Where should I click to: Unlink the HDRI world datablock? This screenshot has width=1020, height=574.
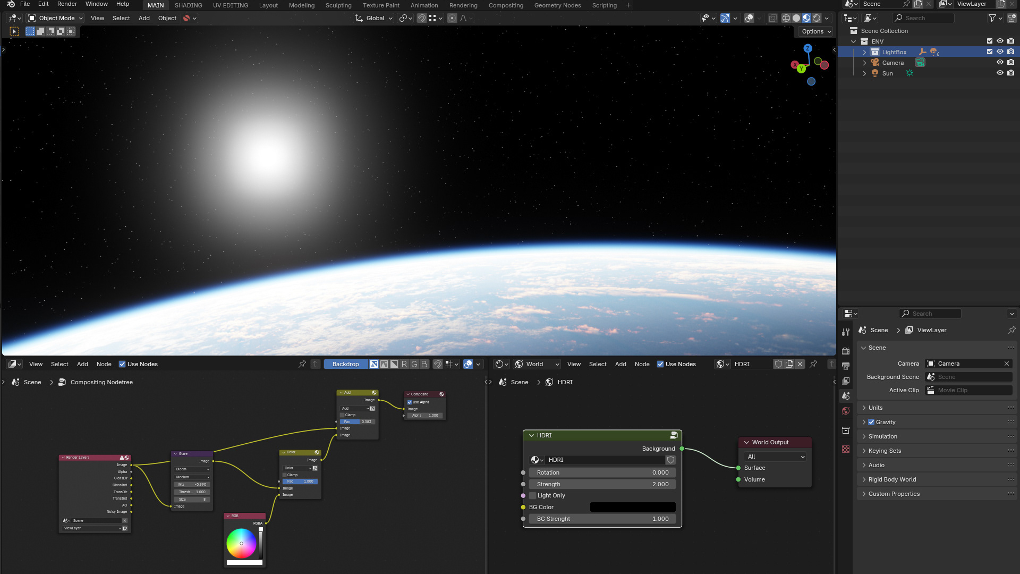(800, 364)
